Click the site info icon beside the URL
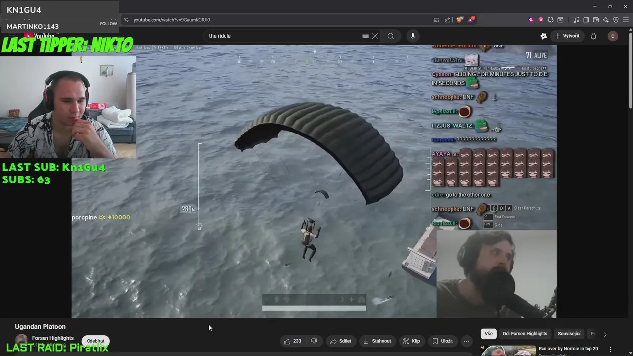 [126, 20]
